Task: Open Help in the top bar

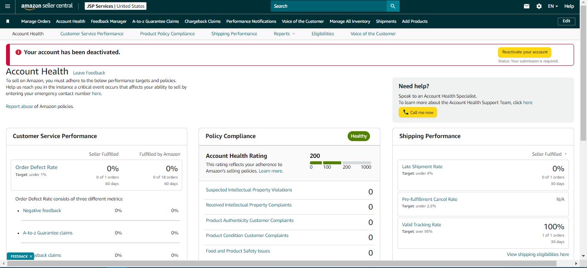Action: 569,6
